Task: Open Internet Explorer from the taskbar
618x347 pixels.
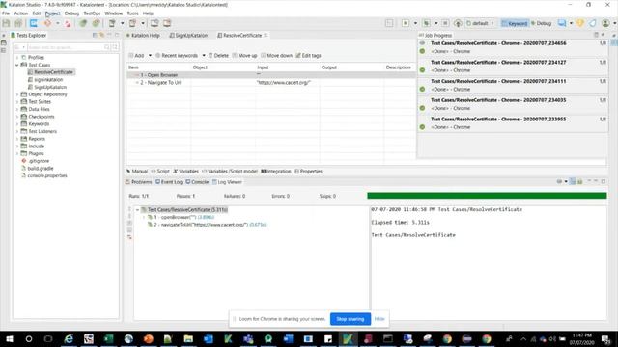Action: click(x=69, y=338)
